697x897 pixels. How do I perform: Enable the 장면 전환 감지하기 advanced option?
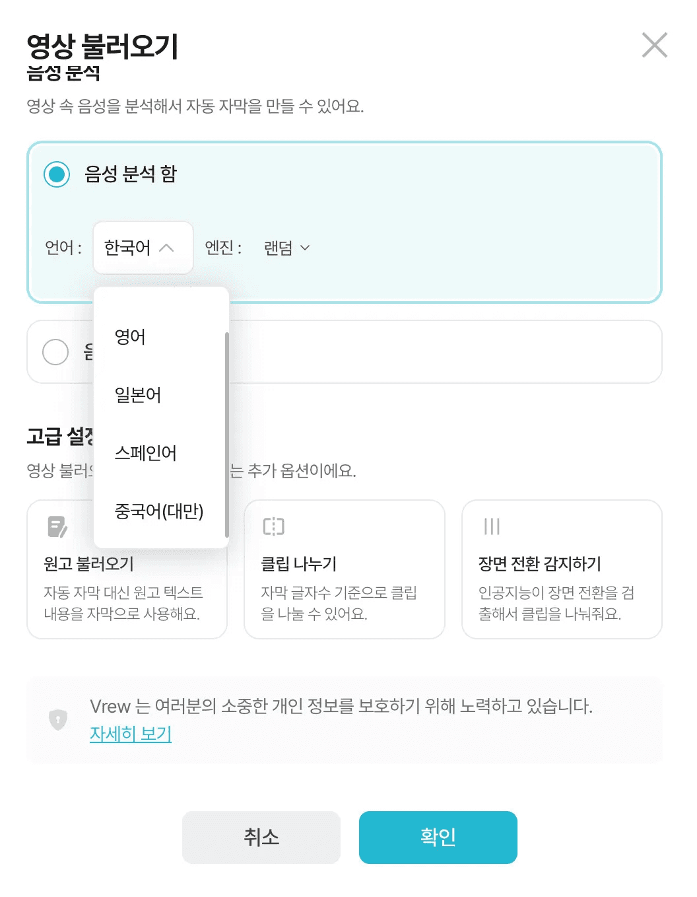[x=562, y=569]
